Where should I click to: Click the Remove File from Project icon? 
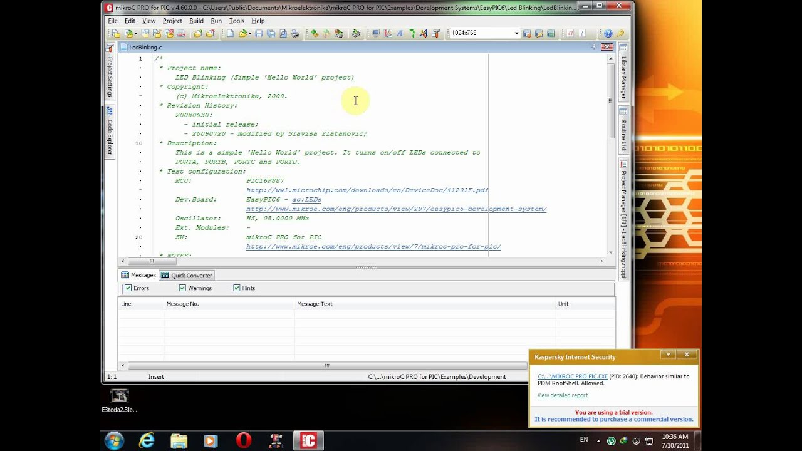click(x=210, y=33)
